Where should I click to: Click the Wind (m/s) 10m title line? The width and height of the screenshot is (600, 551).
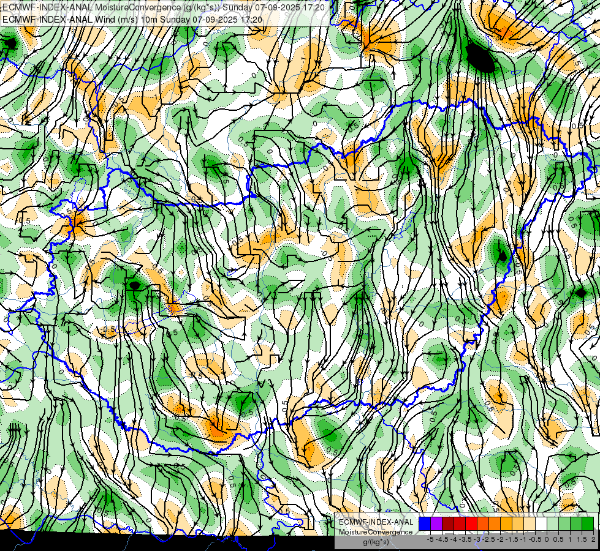click(x=132, y=19)
